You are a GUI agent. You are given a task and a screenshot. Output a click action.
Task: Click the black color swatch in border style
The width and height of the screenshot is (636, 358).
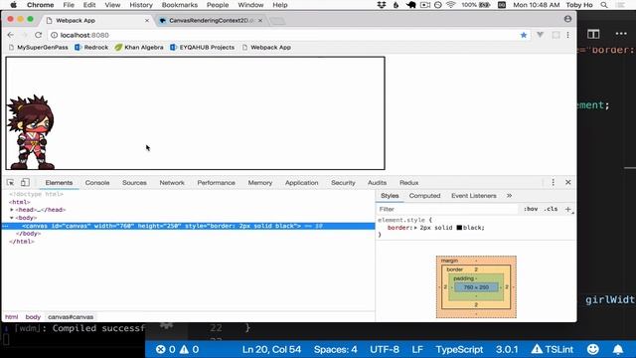[459, 228]
